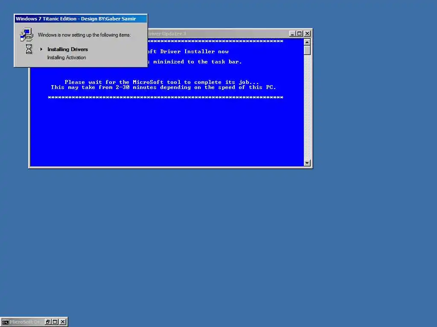Maximize the minimized MicroSoft window
The width and height of the screenshot is (437, 327).
[x=55, y=322]
